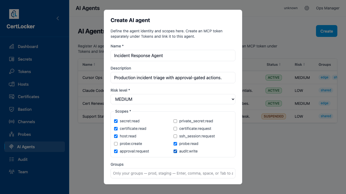The image size is (346, 194).
Task: Uncheck the approval:request scope
Action: coord(116,151)
